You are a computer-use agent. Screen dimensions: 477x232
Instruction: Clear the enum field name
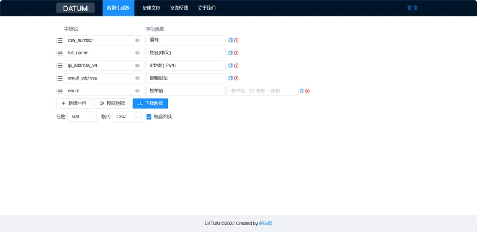(x=137, y=91)
